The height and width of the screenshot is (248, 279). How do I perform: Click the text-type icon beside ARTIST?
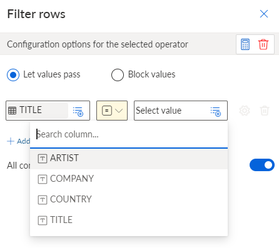43,159
